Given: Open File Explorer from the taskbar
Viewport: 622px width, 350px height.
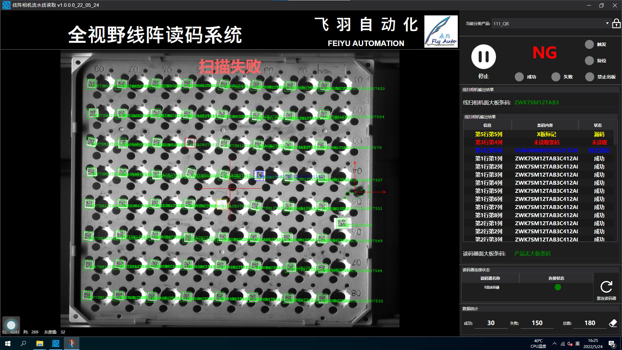Looking at the screenshot, I should tap(40, 344).
